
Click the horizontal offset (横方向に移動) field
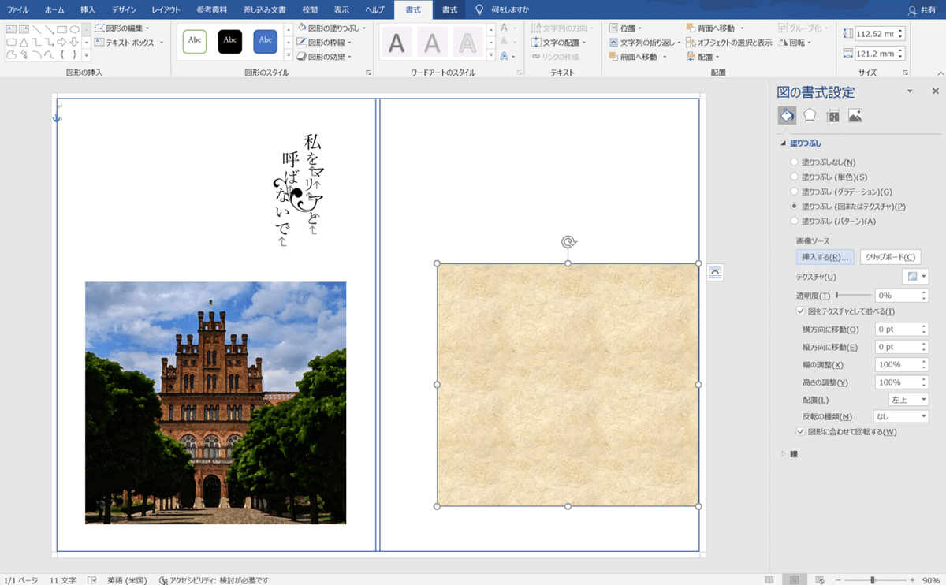click(x=901, y=330)
